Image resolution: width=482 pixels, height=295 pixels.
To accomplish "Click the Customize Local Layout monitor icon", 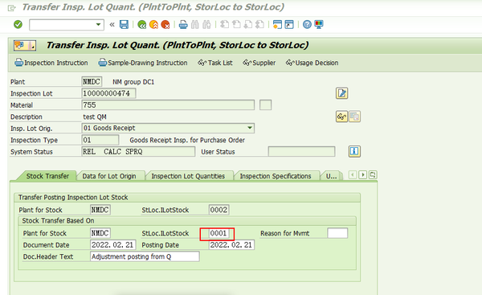I will [319, 24].
